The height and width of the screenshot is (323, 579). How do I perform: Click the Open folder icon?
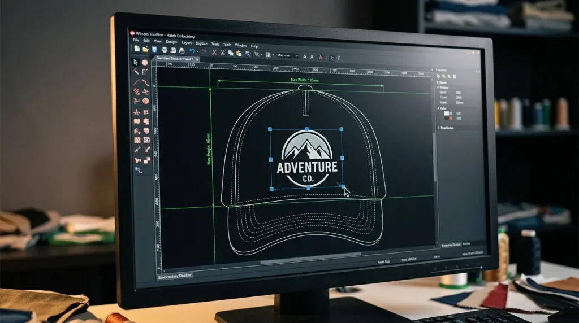[x=145, y=49]
